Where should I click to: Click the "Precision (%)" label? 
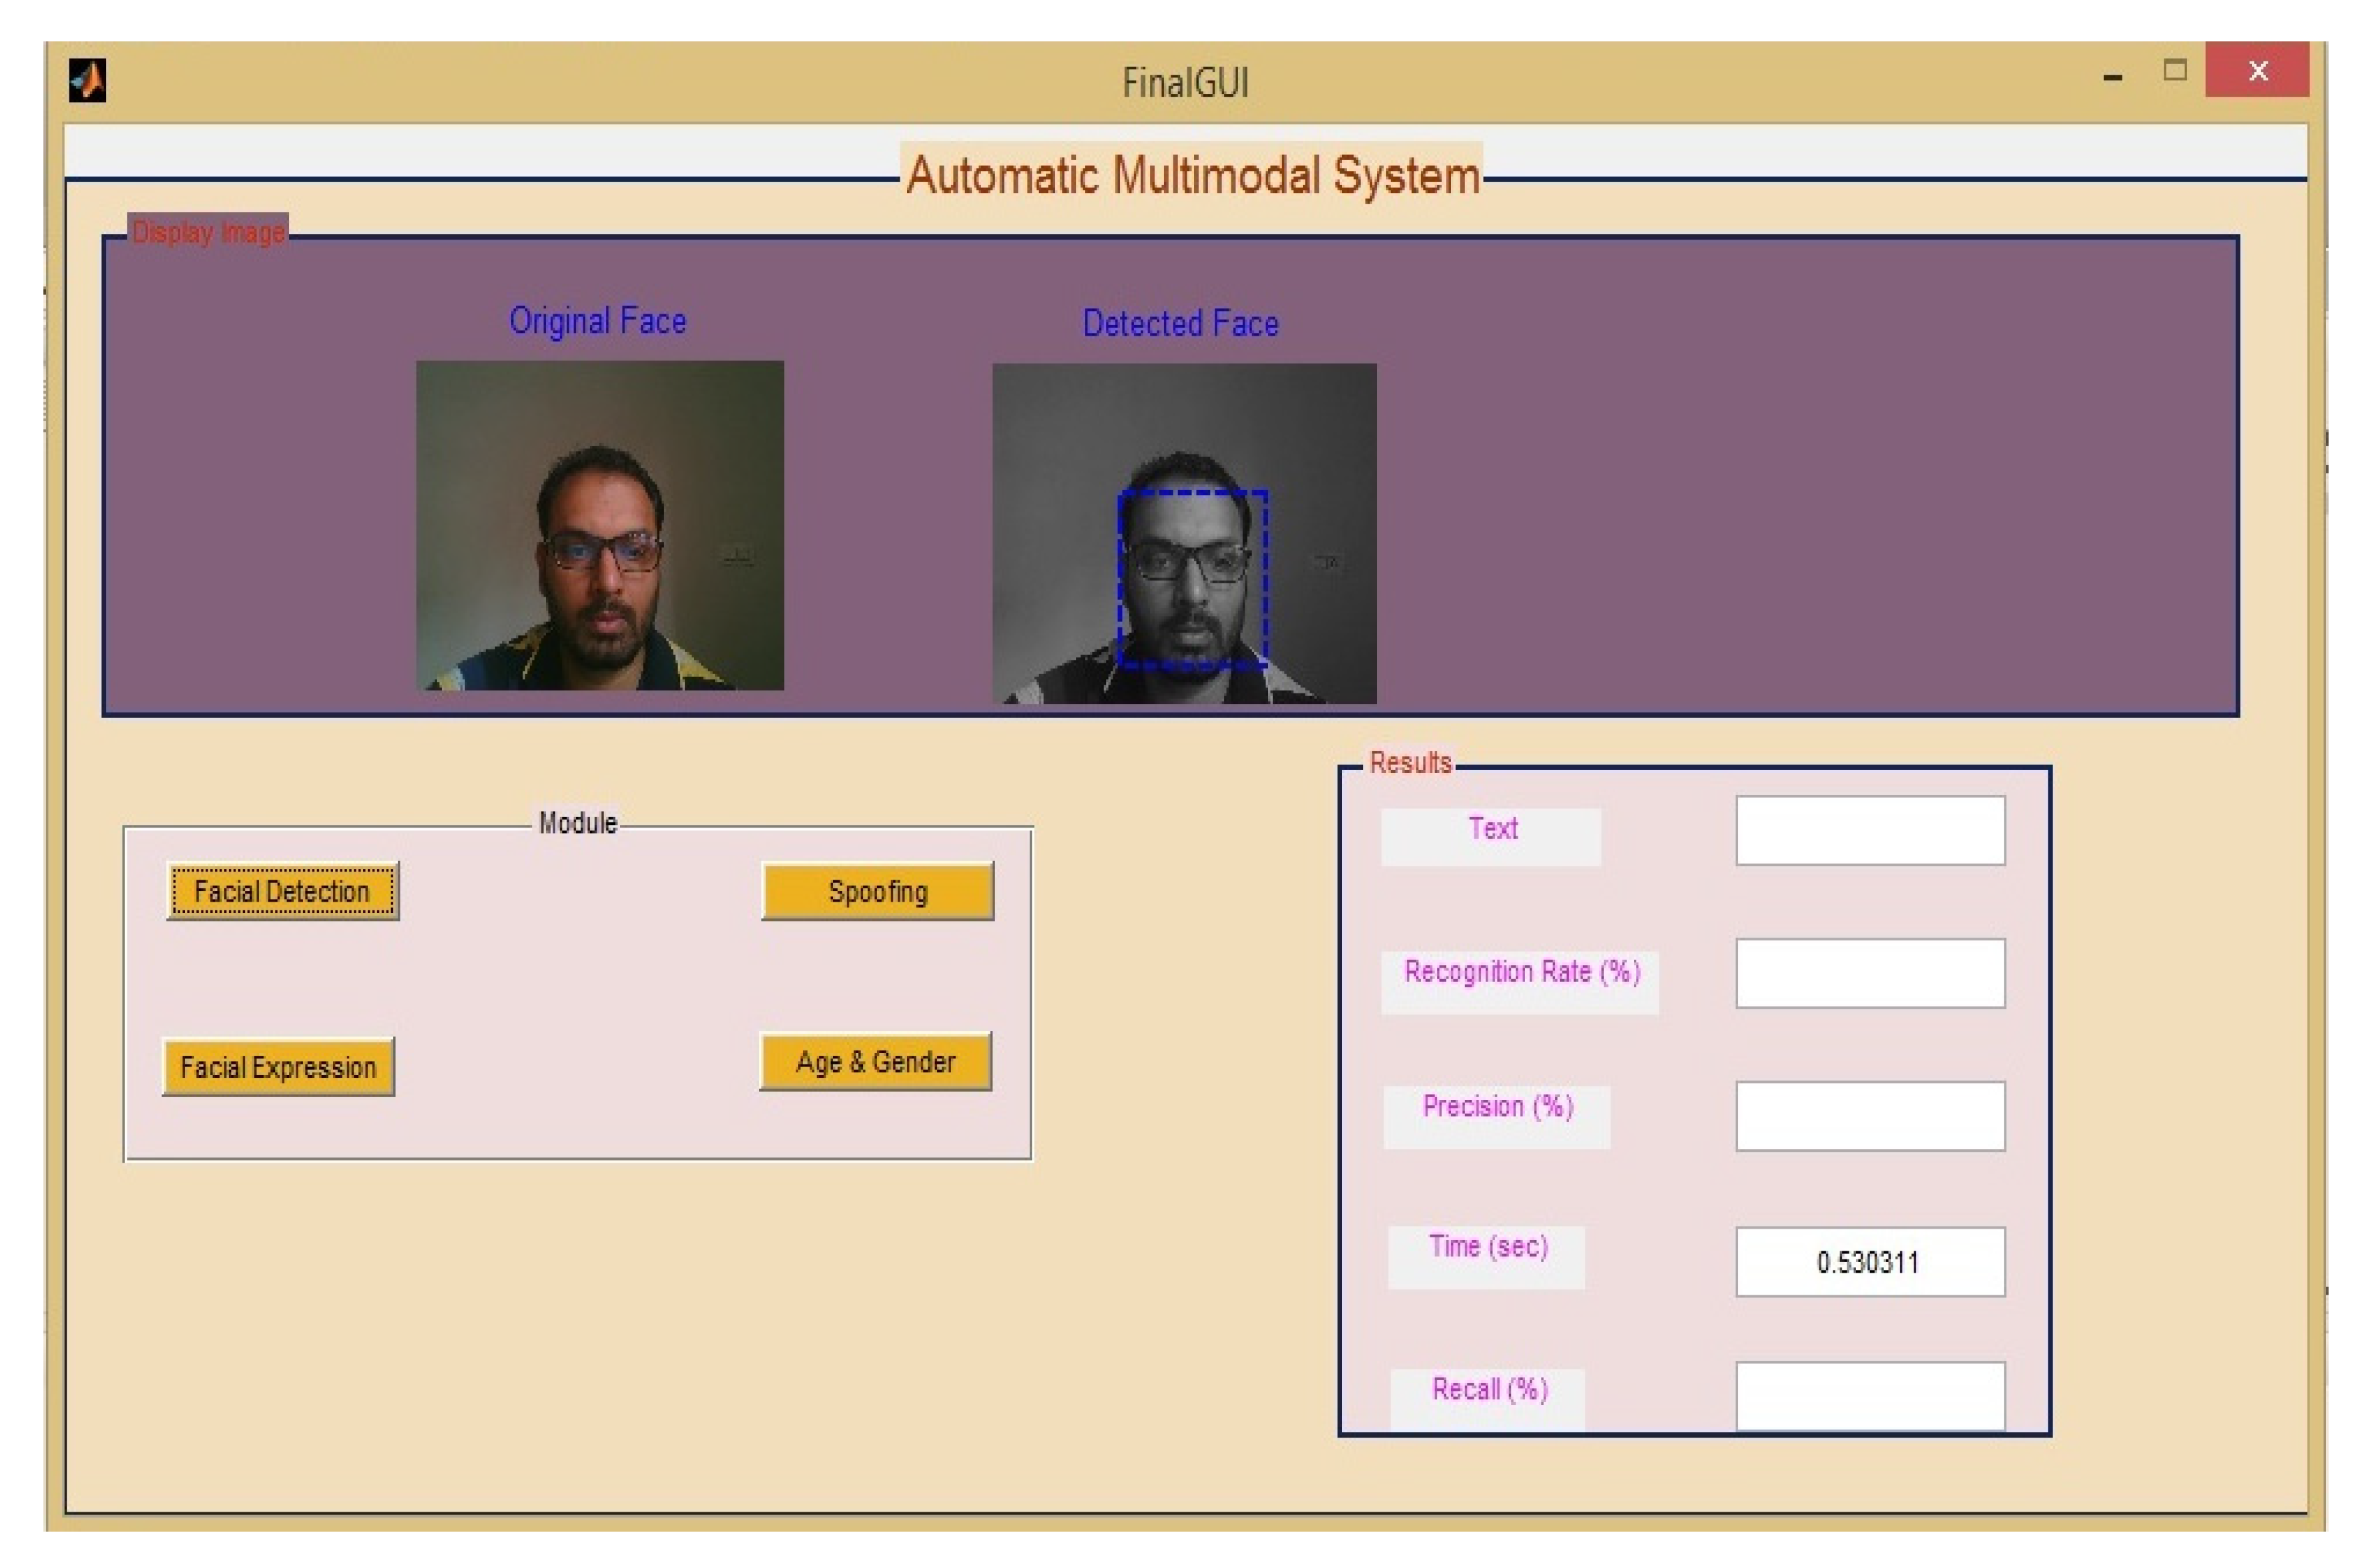click(1498, 1106)
